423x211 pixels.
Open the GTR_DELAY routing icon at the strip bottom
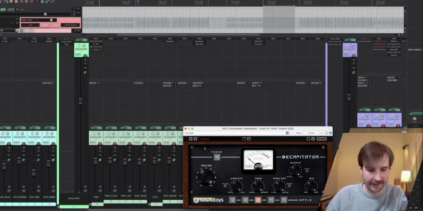point(9,191)
